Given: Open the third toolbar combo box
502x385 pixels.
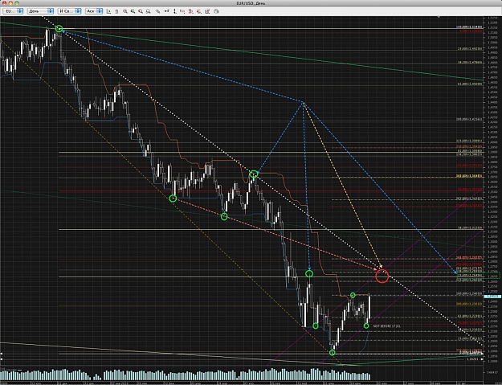Looking at the screenshot, I should point(69,11).
